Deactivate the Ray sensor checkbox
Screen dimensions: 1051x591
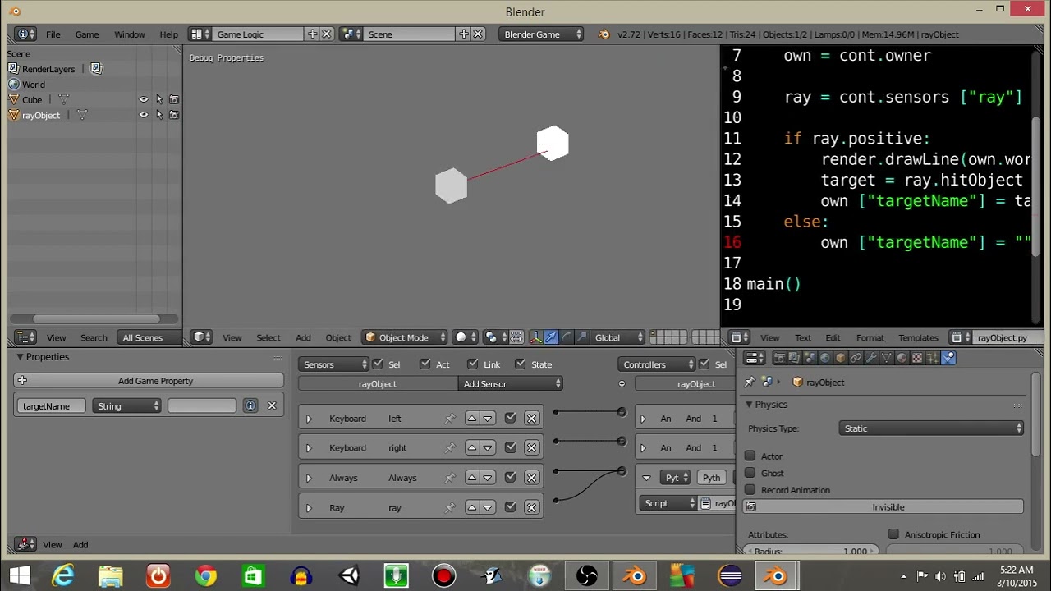coord(511,507)
